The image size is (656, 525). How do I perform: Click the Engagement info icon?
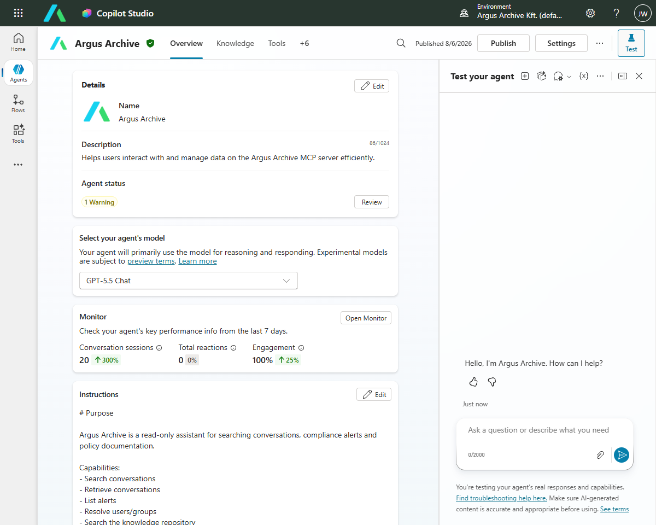coord(301,348)
